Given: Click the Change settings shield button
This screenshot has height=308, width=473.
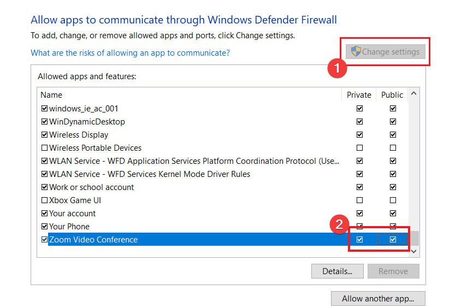Looking at the screenshot, I should [x=386, y=52].
